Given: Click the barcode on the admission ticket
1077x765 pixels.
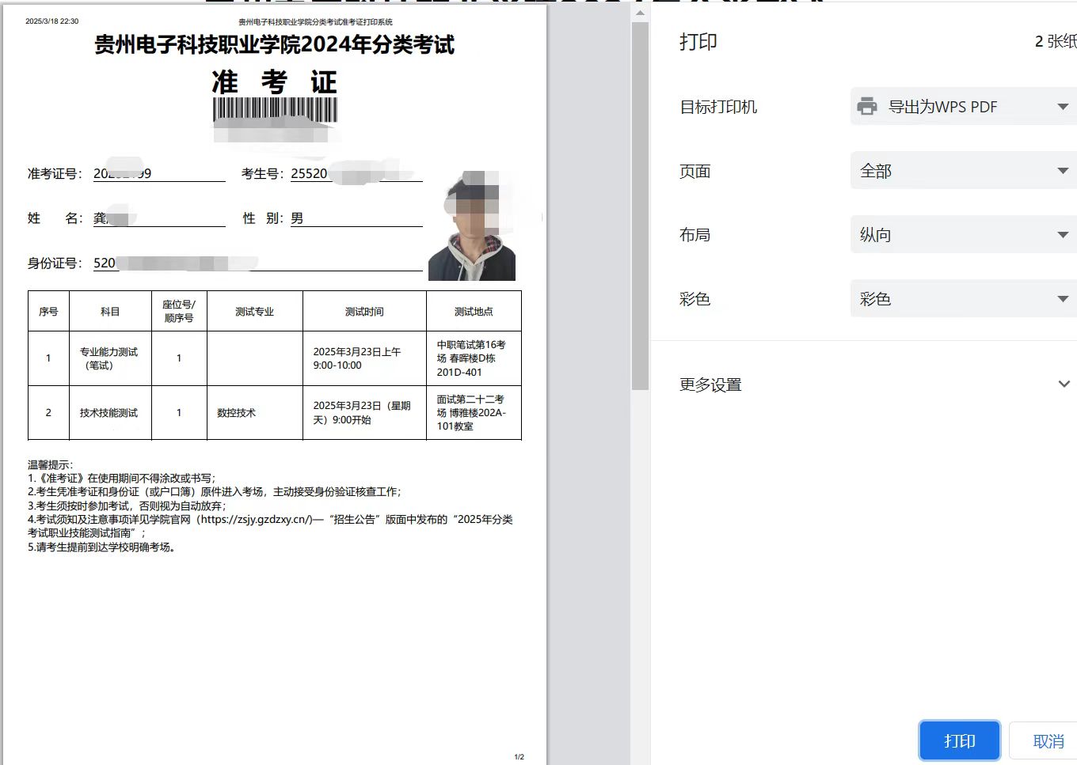Looking at the screenshot, I should coord(275,110).
